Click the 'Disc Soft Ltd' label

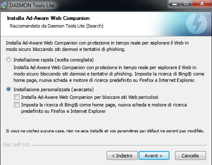pos(16,145)
